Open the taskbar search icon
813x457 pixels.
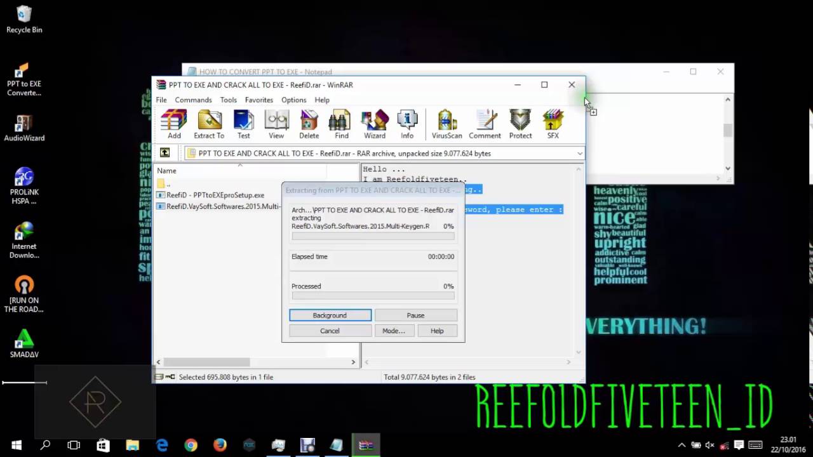coord(45,445)
